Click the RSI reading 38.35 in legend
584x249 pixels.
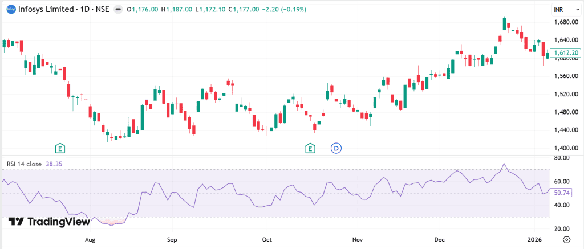point(53,164)
